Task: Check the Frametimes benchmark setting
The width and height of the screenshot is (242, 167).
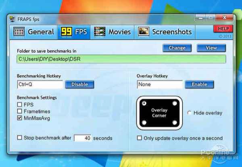Action: coord(20,111)
